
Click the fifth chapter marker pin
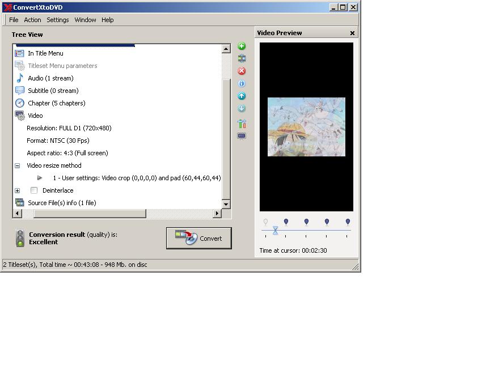[x=348, y=222]
